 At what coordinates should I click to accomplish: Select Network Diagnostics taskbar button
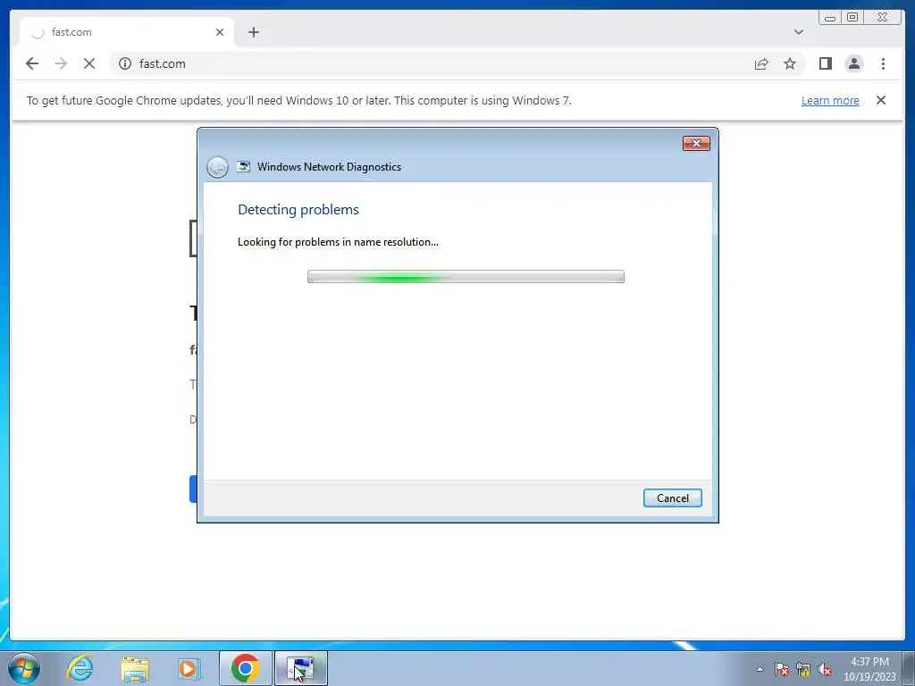click(x=300, y=668)
